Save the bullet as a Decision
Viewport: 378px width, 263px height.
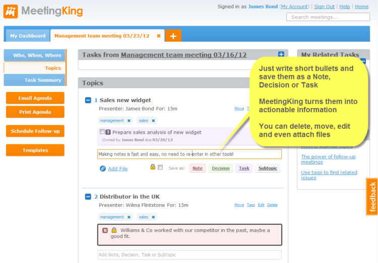point(221,168)
